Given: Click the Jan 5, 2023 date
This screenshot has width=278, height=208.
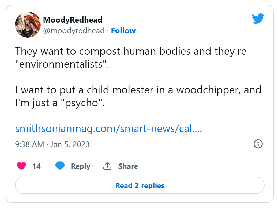Looking at the screenshot, I should 70,144.
